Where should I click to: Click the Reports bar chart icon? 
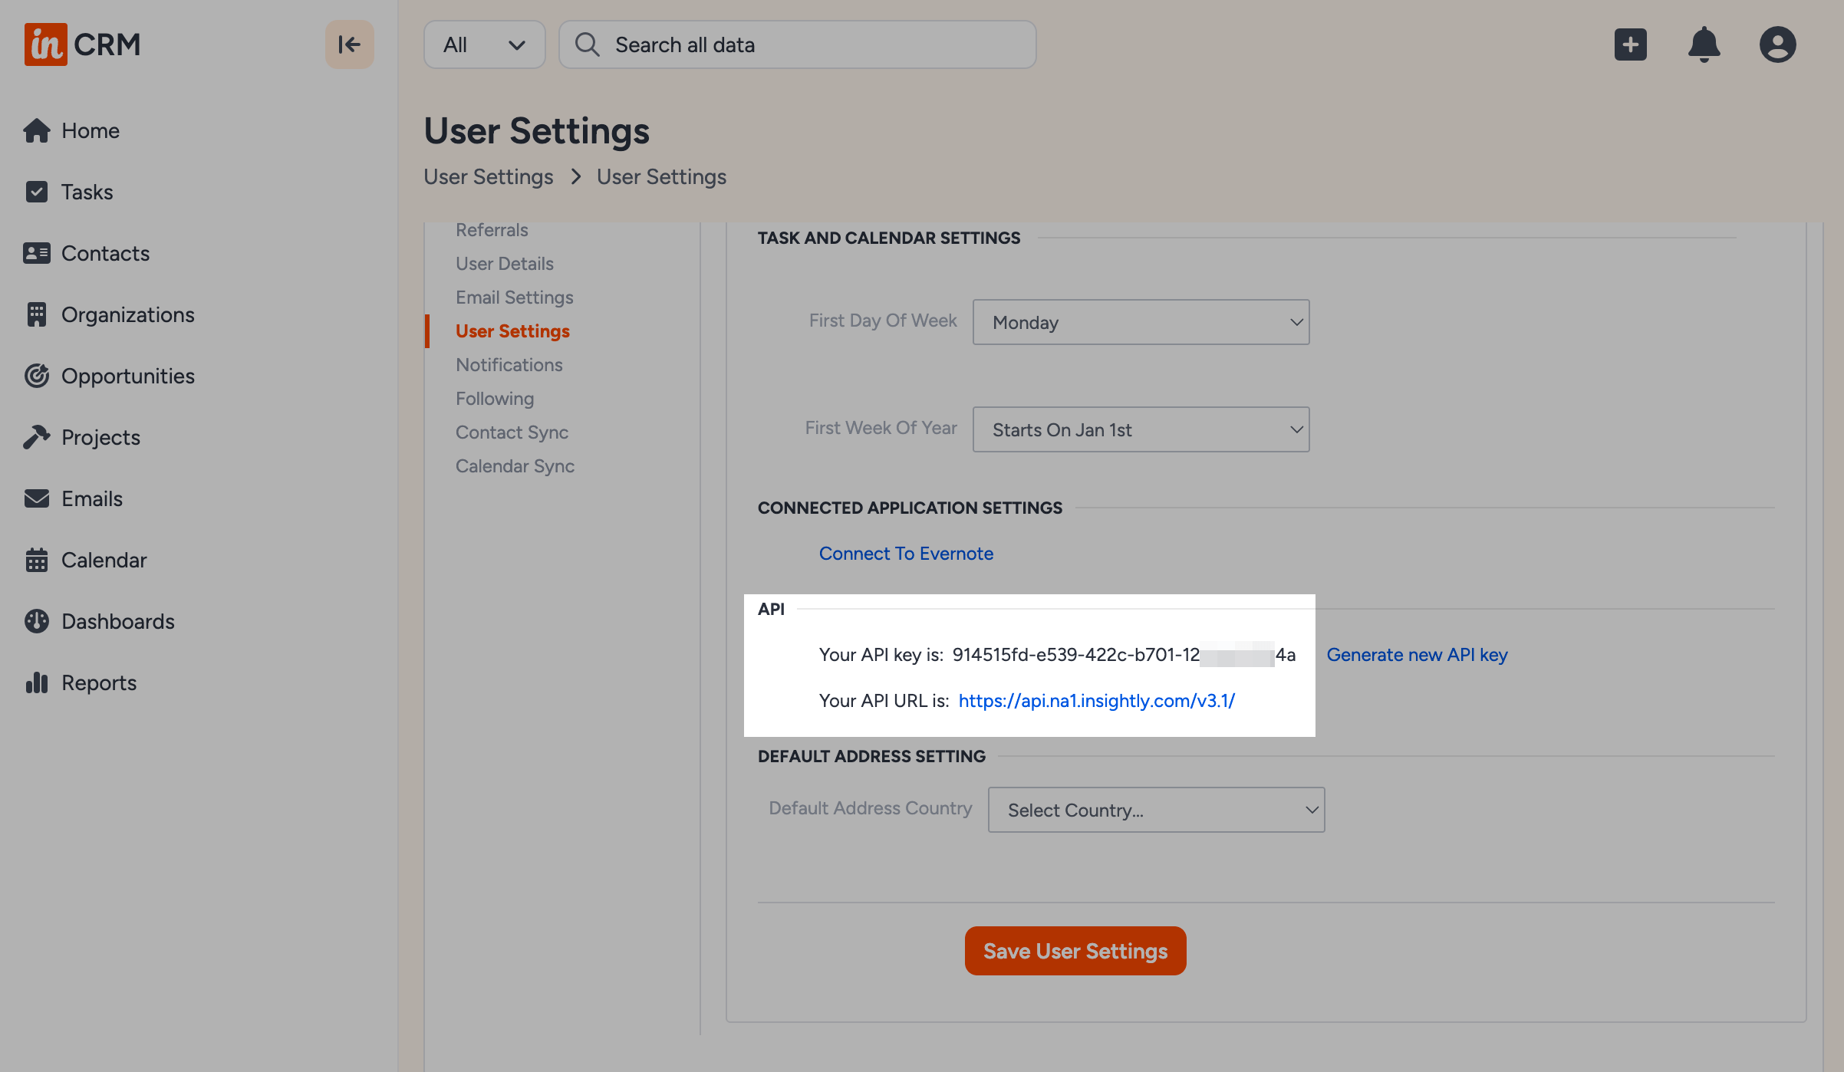37,682
